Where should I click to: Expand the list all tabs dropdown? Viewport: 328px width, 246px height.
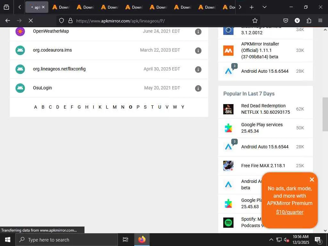[264, 7]
